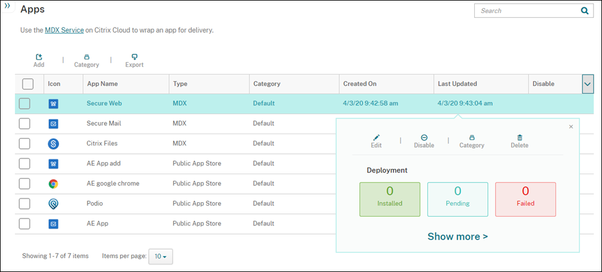
Task: Click the search magnifier icon
Action: click(584, 11)
